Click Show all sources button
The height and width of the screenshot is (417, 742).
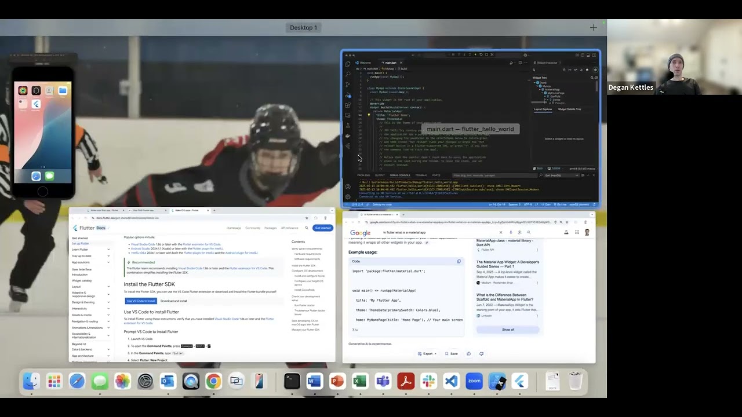(508, 330)
